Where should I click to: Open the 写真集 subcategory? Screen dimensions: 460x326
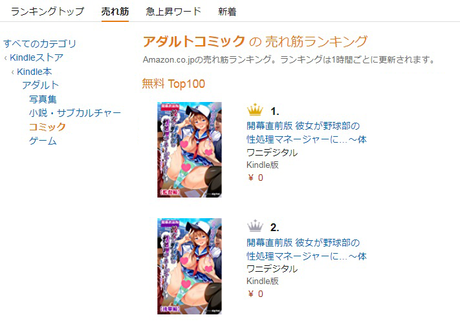pyautogui.click(x=43, y=99)
